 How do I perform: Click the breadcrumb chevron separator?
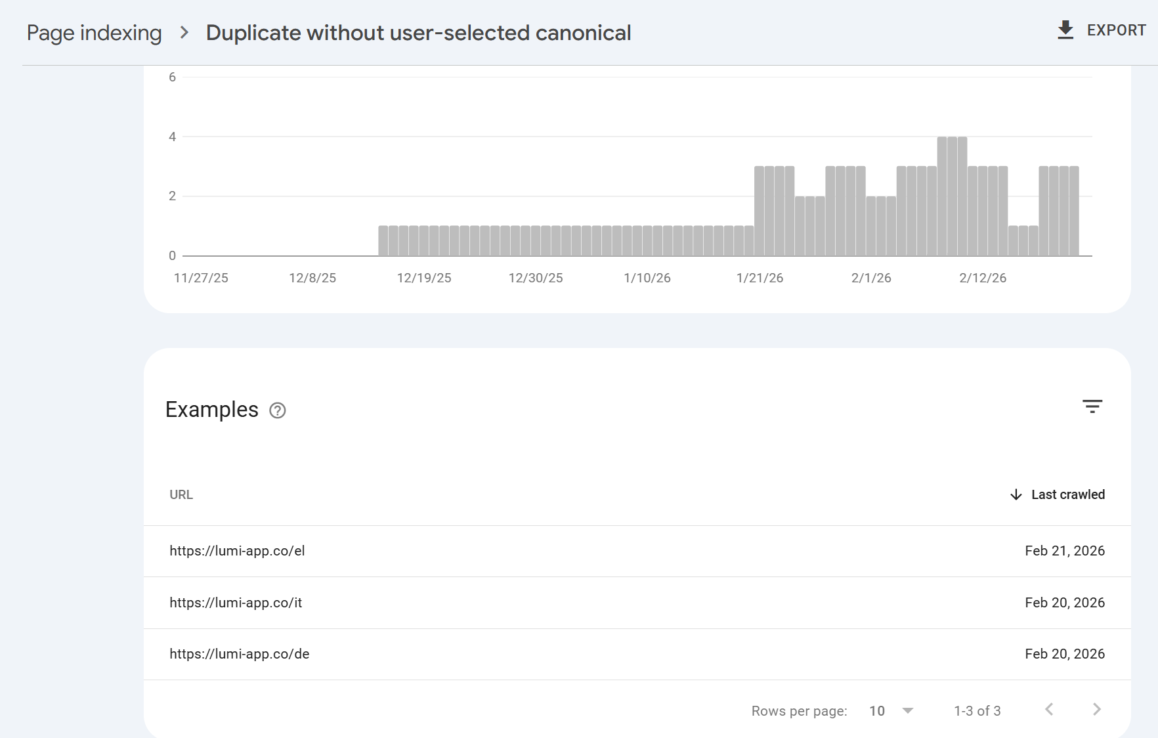tap(184, 32)
